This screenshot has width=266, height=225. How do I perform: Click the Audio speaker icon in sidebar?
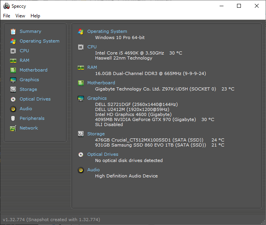coord(13,109)
